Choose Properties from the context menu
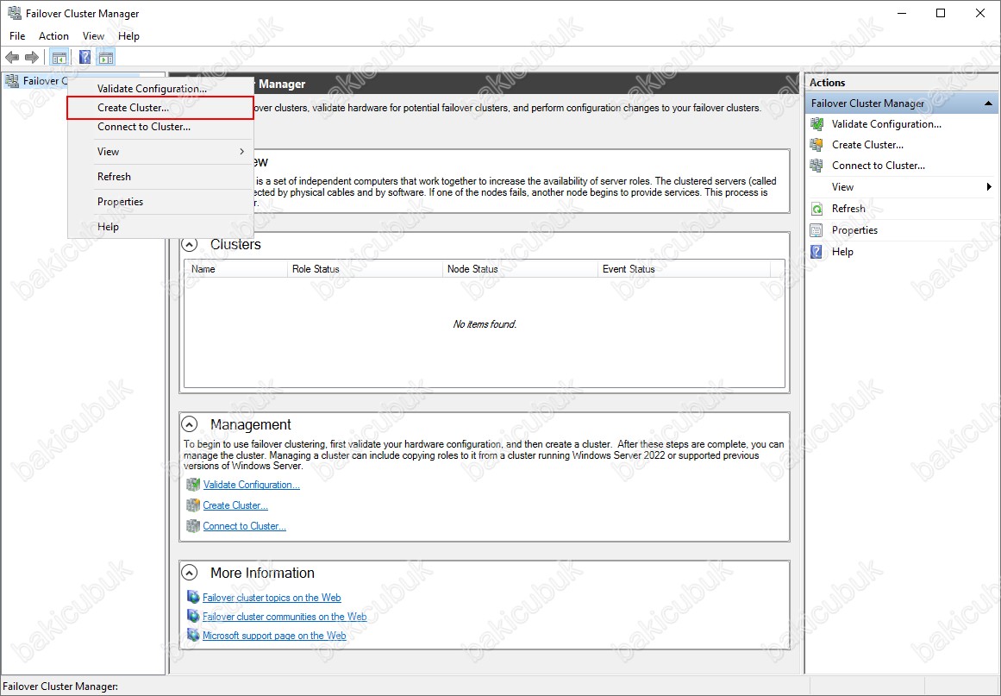The image size is (1001, 696). point(160,202)
